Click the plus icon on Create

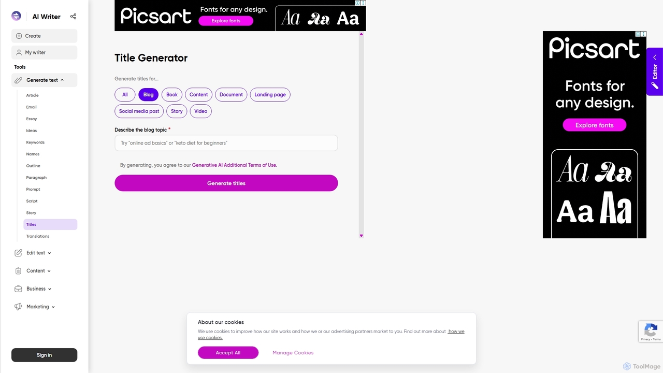tap(19, 36)
